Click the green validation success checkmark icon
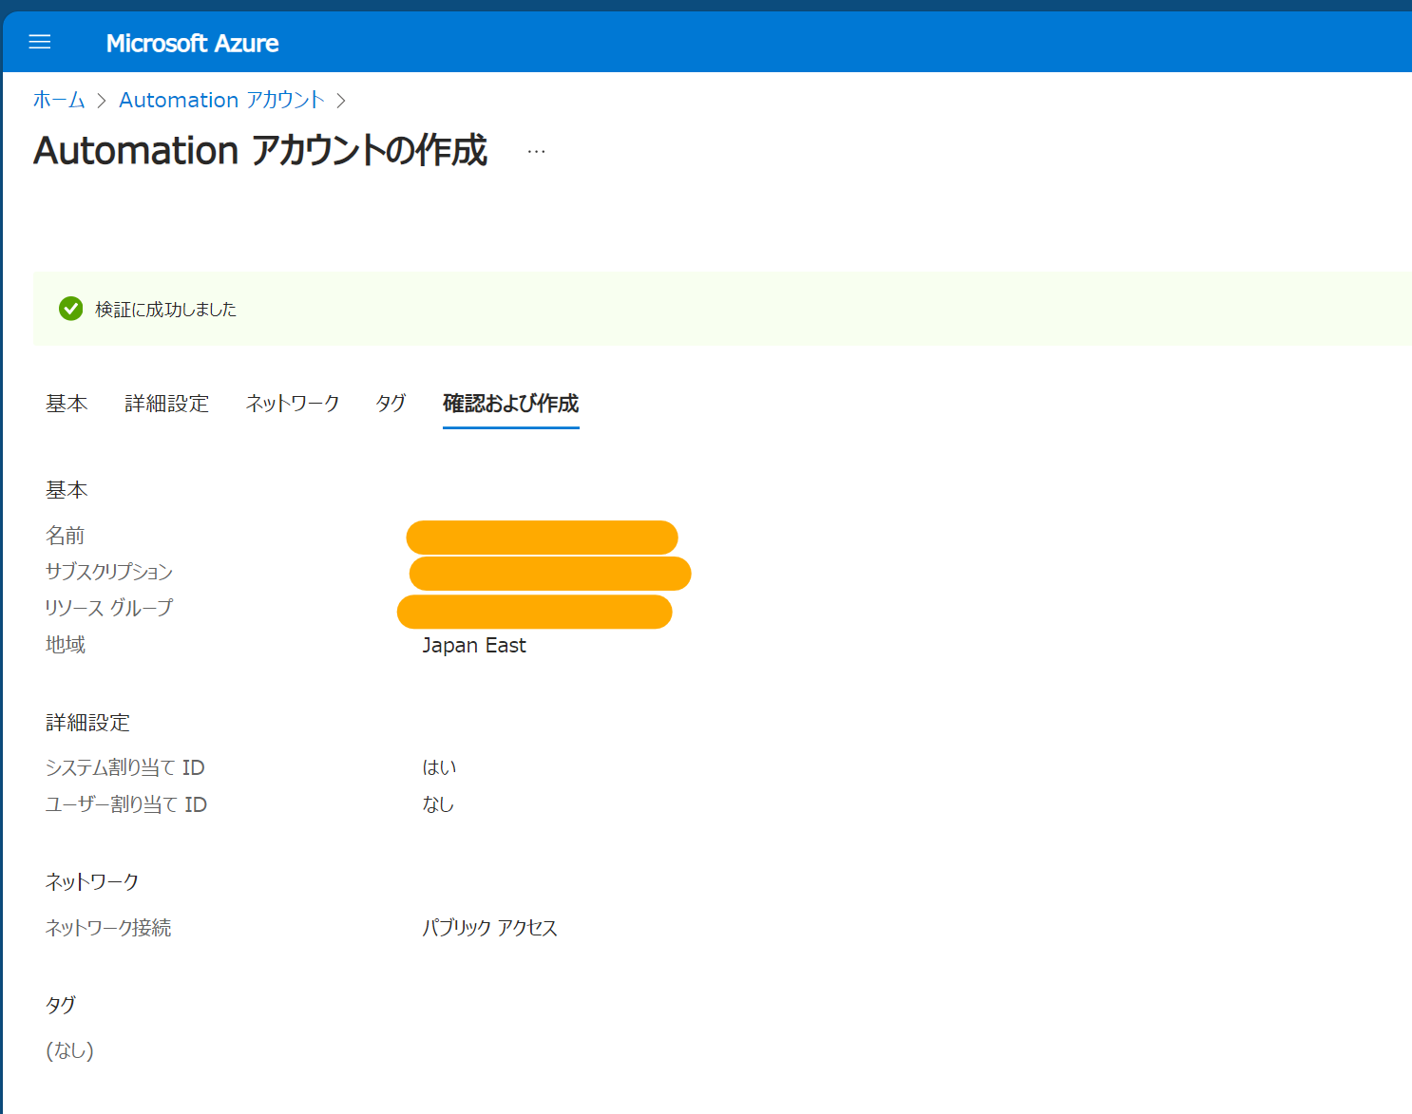Screen dimensions: 1412x1114 click(x=71, y=309)
